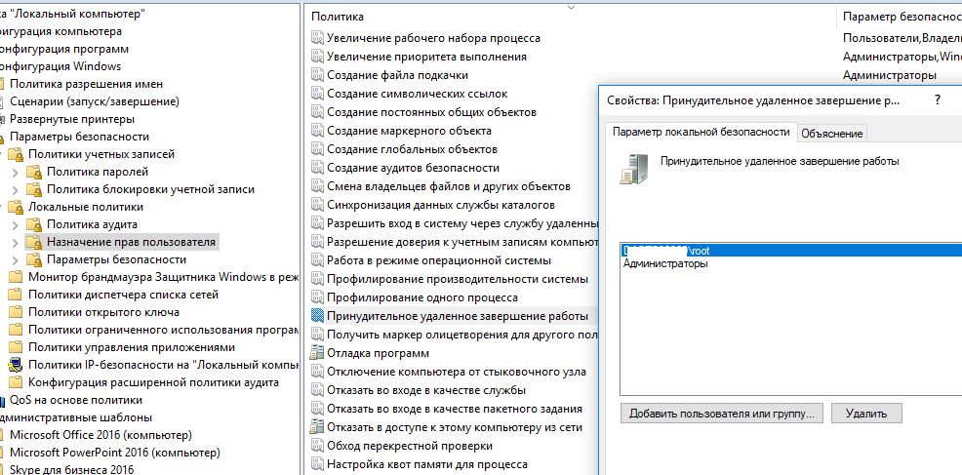Expand the Политика аудита tree node

tap(15, 224)
